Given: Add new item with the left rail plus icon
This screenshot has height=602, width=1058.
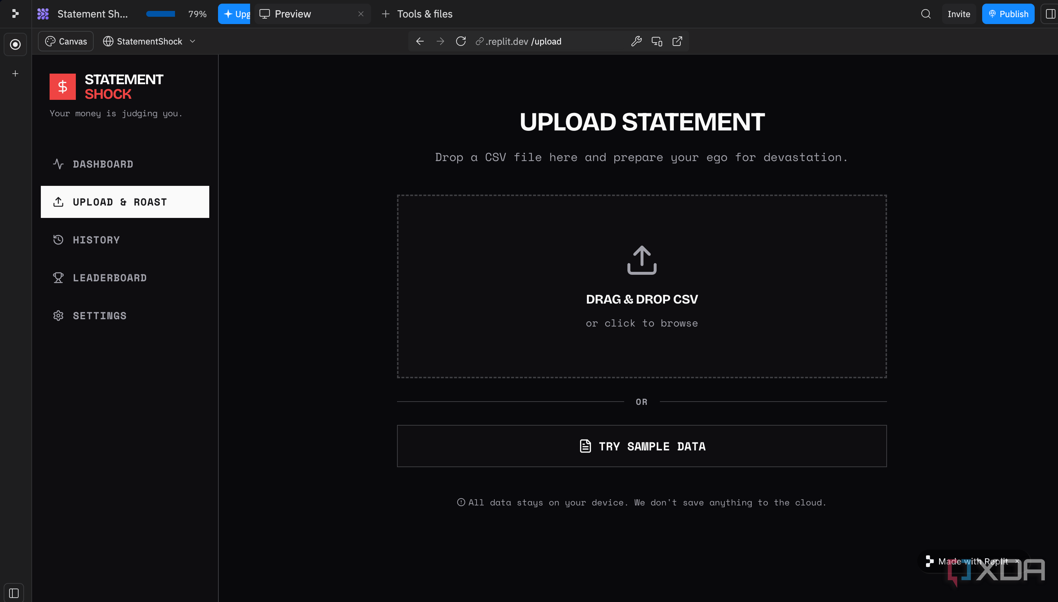Looking at the screenshot, I should 15,74.
